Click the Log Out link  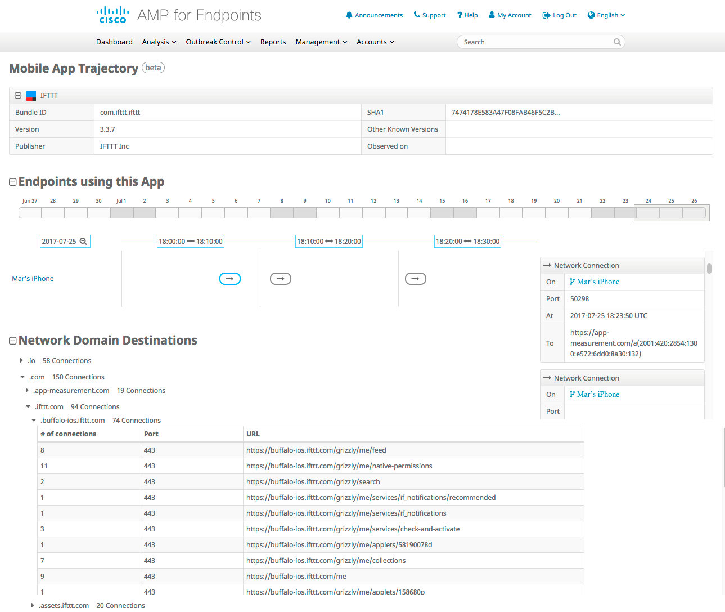[x=559, y=15]
